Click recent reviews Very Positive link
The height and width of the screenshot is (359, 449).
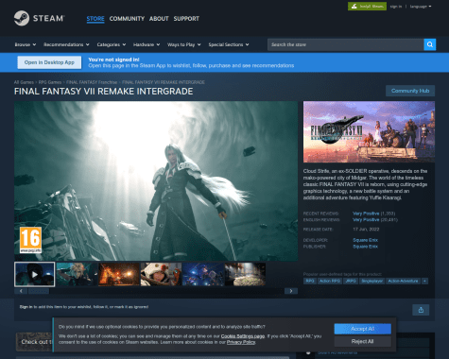tap(366, 214)
